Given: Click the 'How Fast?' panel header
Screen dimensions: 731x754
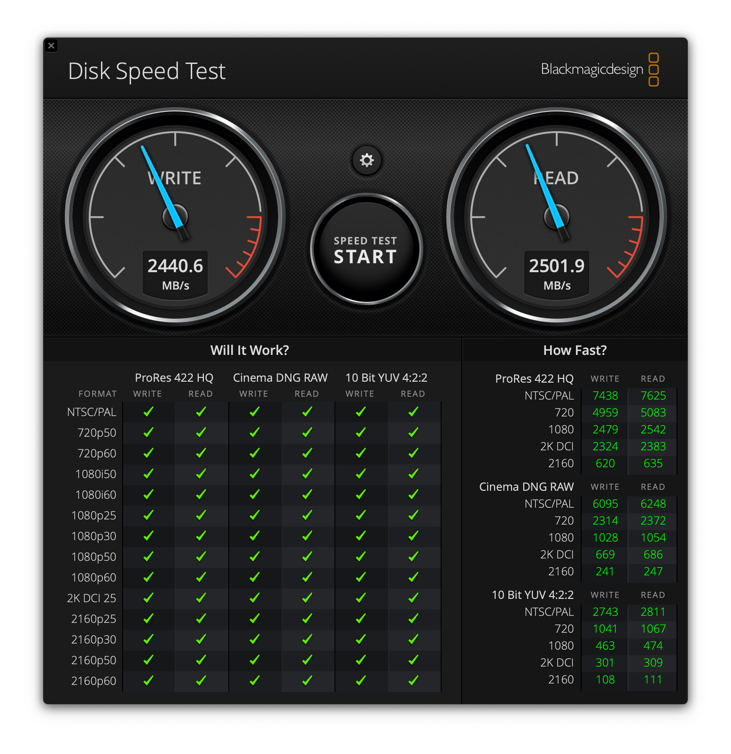Looking at the screenshot, I should tap(575, 350).
